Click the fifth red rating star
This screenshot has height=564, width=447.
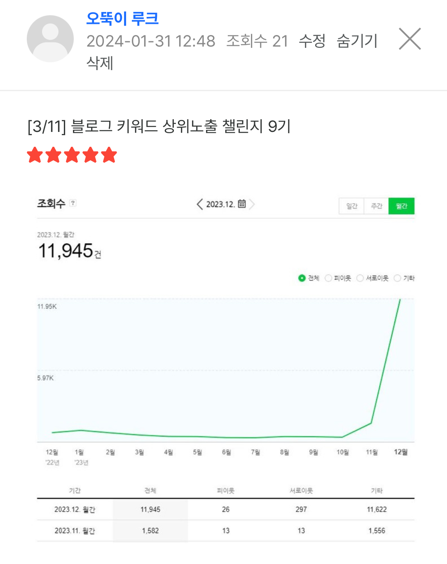109,155
